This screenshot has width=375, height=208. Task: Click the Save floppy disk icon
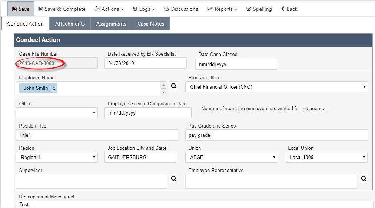pos(14,9)
